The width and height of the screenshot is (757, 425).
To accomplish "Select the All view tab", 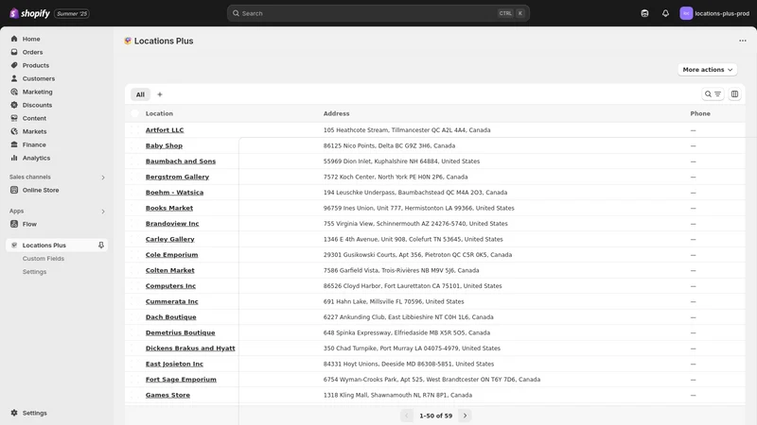I will click(x=140, y=94).
